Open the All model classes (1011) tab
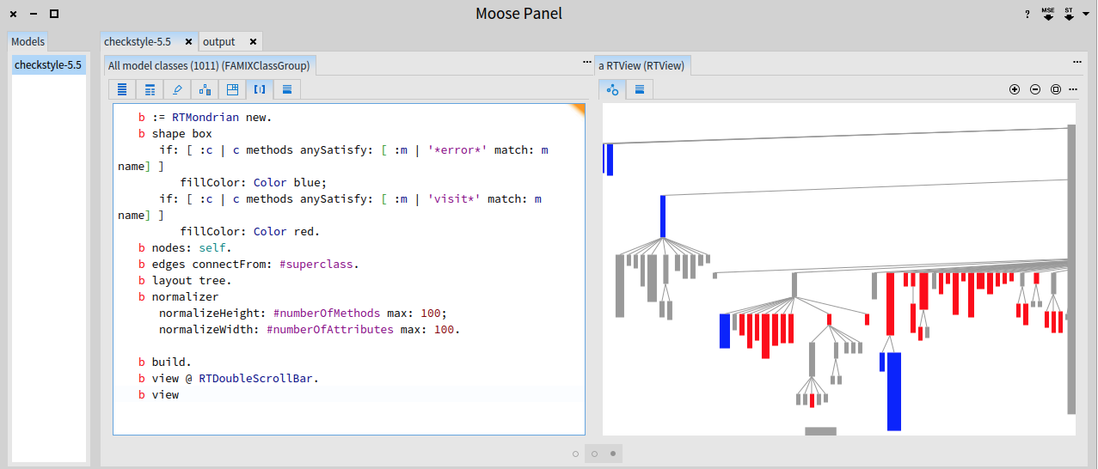Screen dimensions: 1098x469 (x=209, y=65)
